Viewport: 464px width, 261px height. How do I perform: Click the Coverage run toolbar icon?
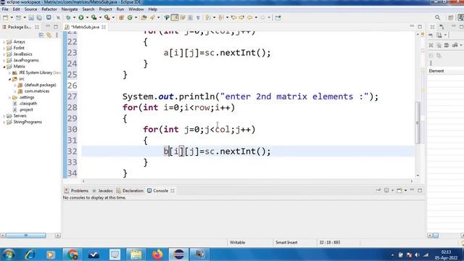click(94, 17)
